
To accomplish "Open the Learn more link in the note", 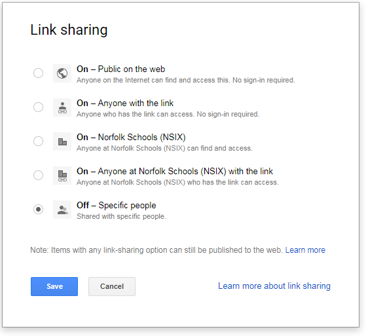I will point(305,250).
